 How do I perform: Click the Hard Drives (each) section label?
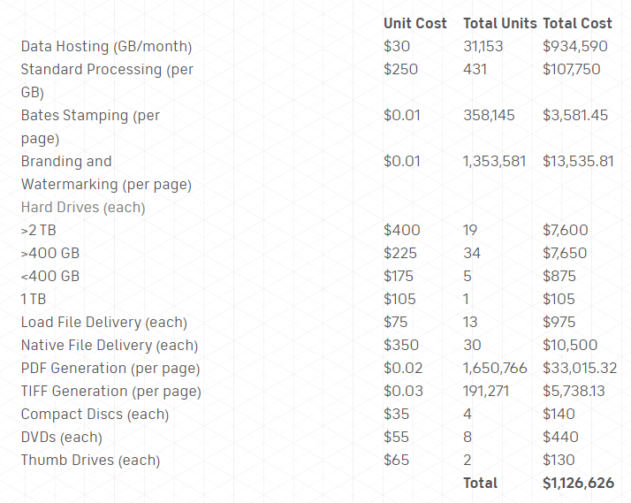(83, 207)
